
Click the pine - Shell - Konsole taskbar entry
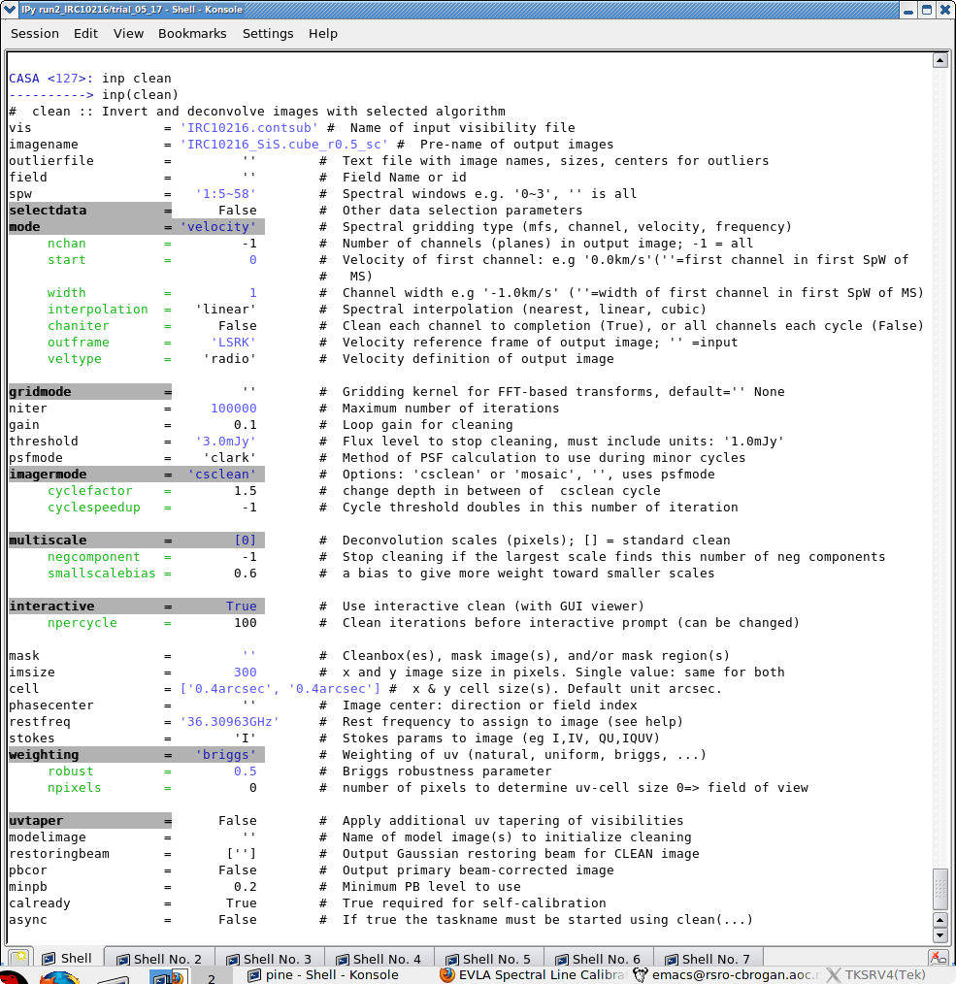330,975
